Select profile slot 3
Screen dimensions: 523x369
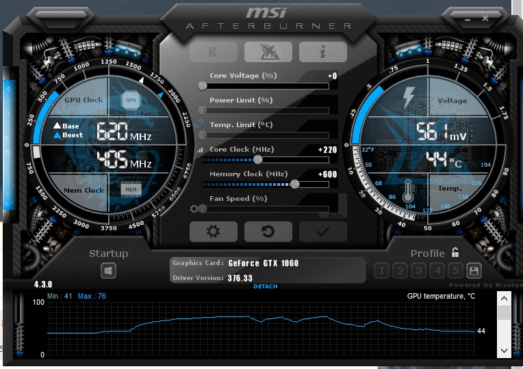click(x=419, y=271)
